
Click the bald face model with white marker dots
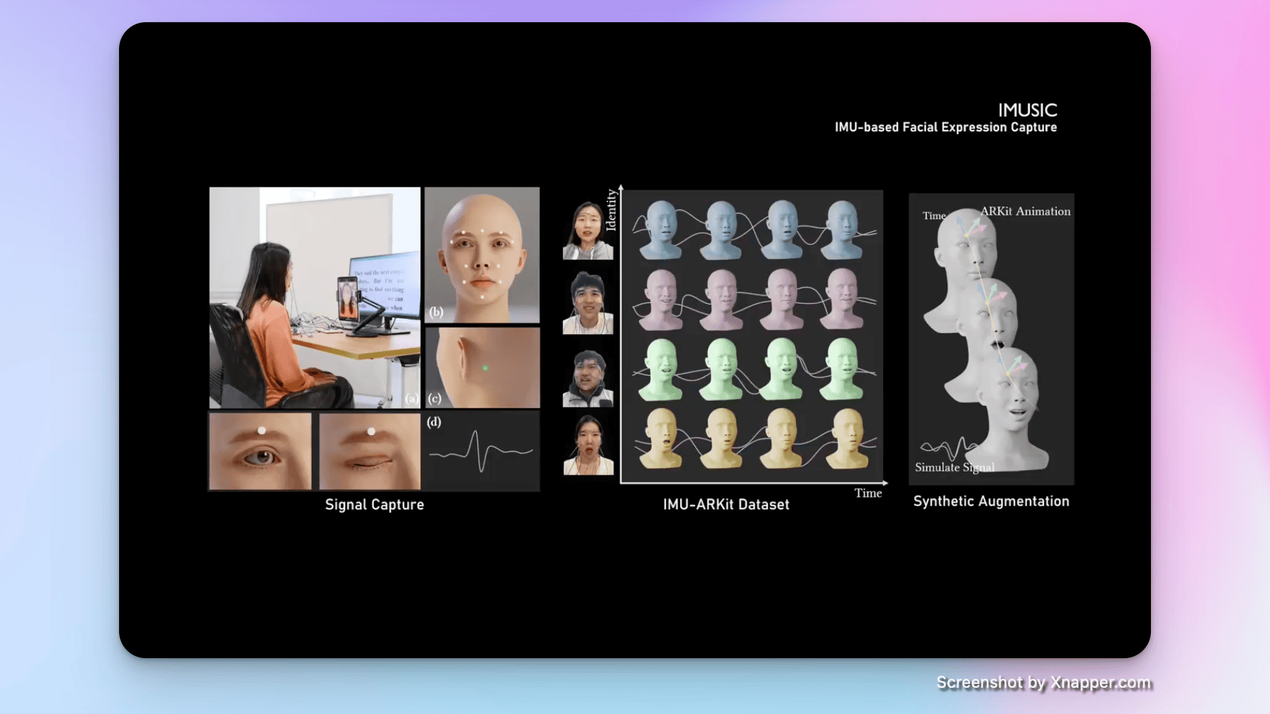click(482, 255)
